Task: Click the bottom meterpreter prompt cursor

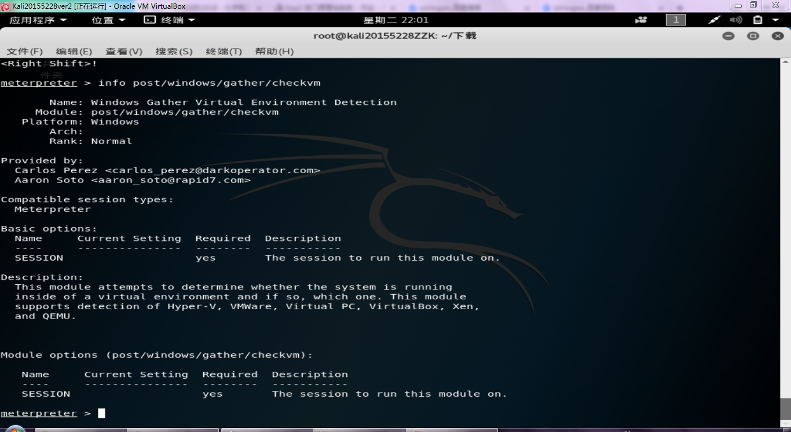Action: [101, 413]
